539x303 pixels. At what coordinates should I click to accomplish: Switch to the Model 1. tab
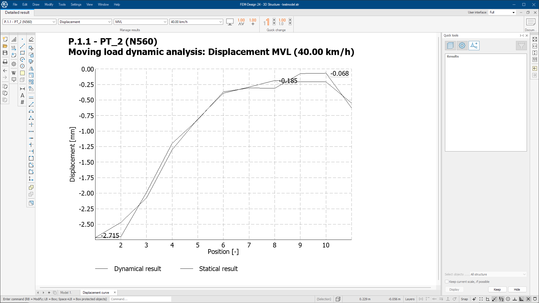tap(66, 293)
